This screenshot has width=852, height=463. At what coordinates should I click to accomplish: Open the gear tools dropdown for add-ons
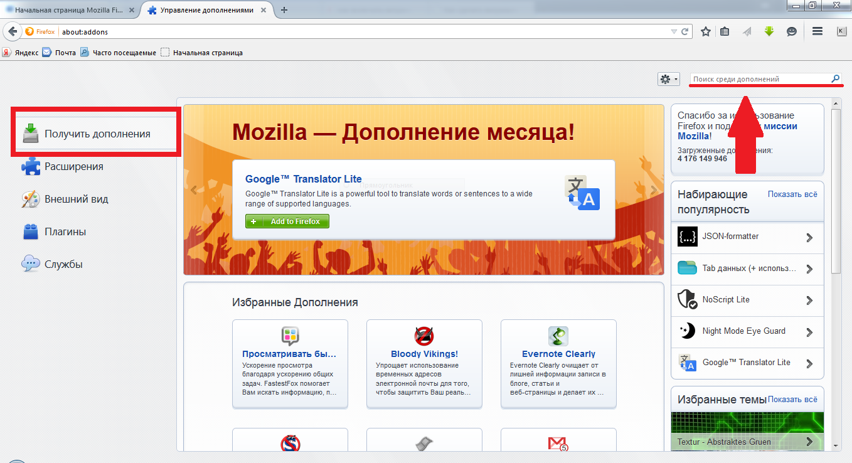pos(668,79)
